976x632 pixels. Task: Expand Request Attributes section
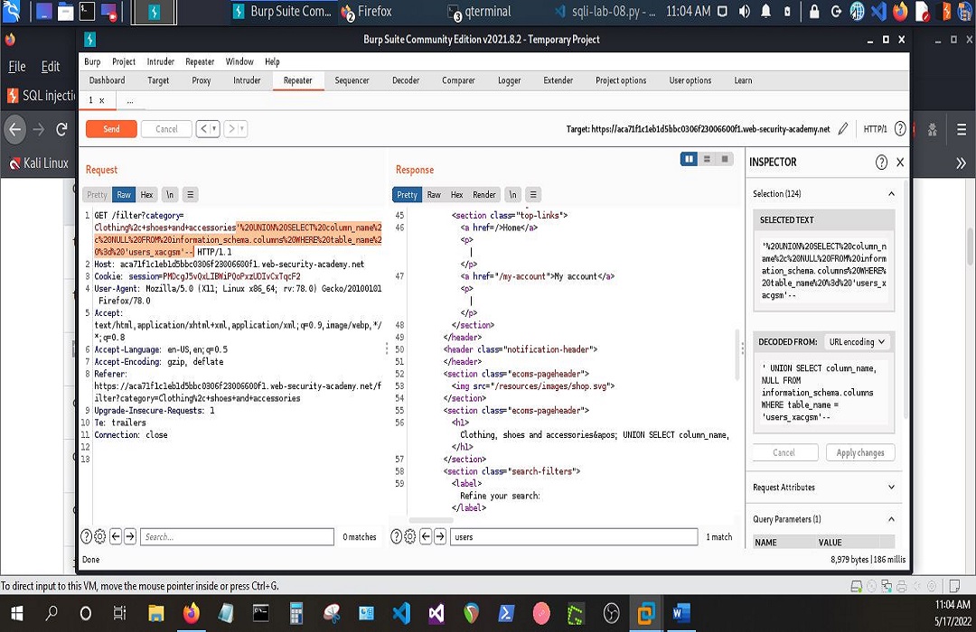(891, 487)
